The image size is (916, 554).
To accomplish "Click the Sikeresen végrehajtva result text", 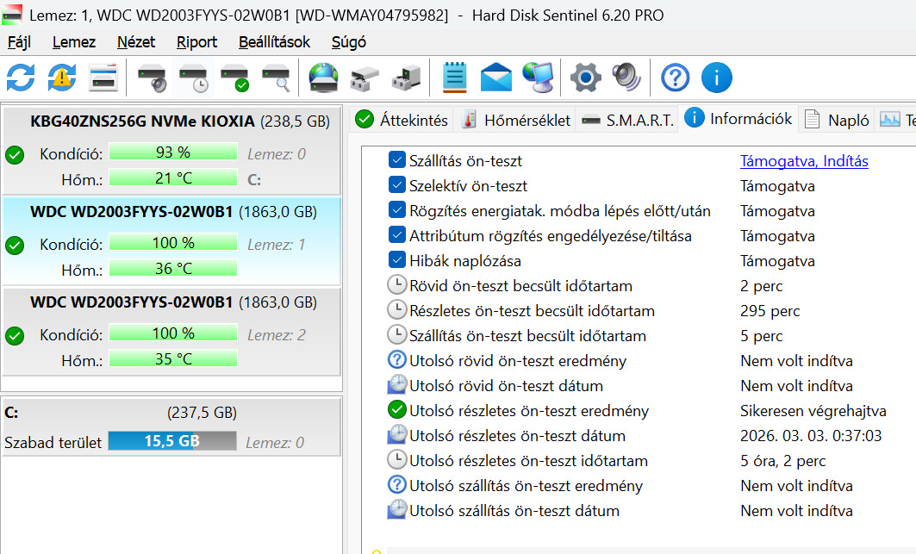I will click(813, 411).
